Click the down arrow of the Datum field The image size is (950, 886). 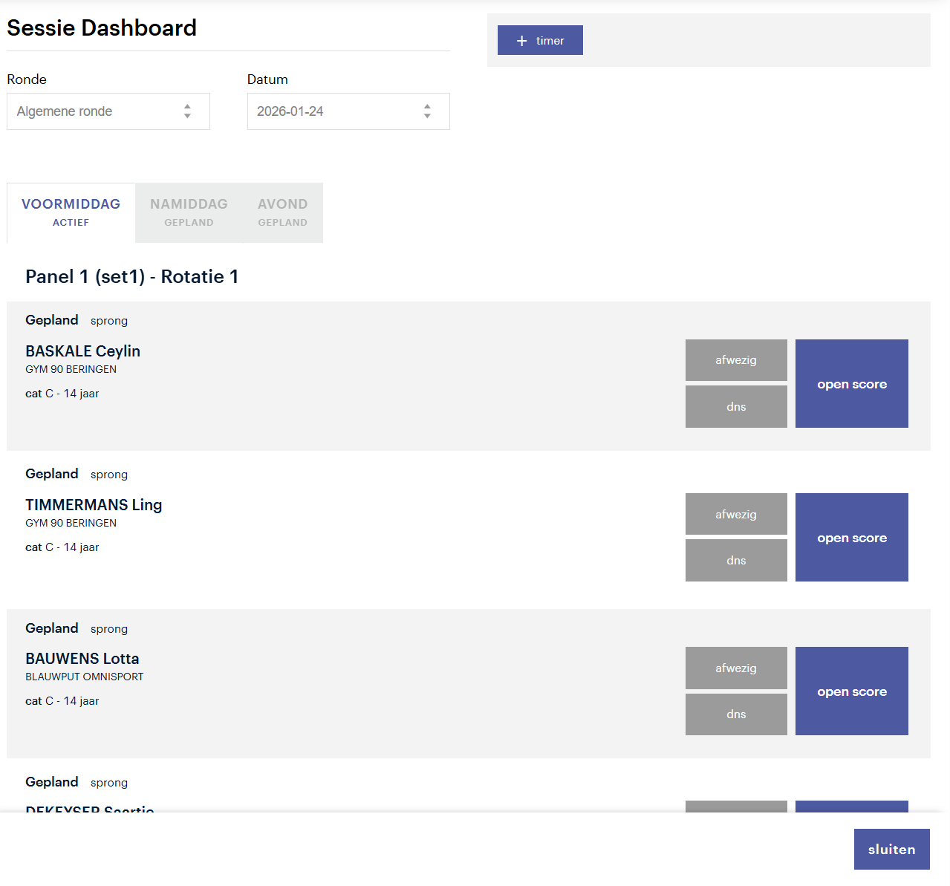click(427, 116)
